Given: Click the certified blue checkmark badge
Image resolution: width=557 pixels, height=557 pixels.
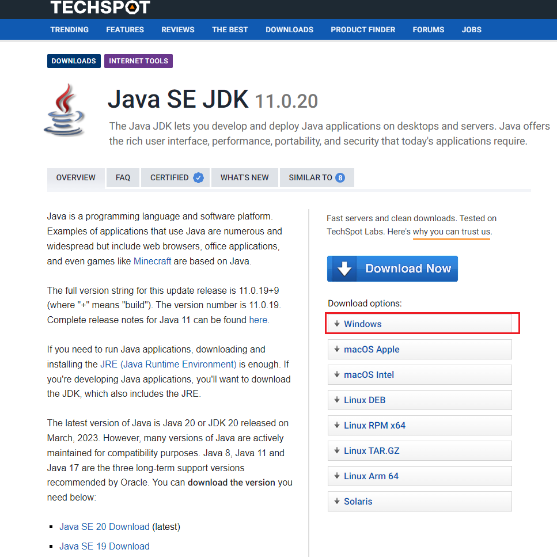Looking at the screenshot, I should (x=198, y=177).
